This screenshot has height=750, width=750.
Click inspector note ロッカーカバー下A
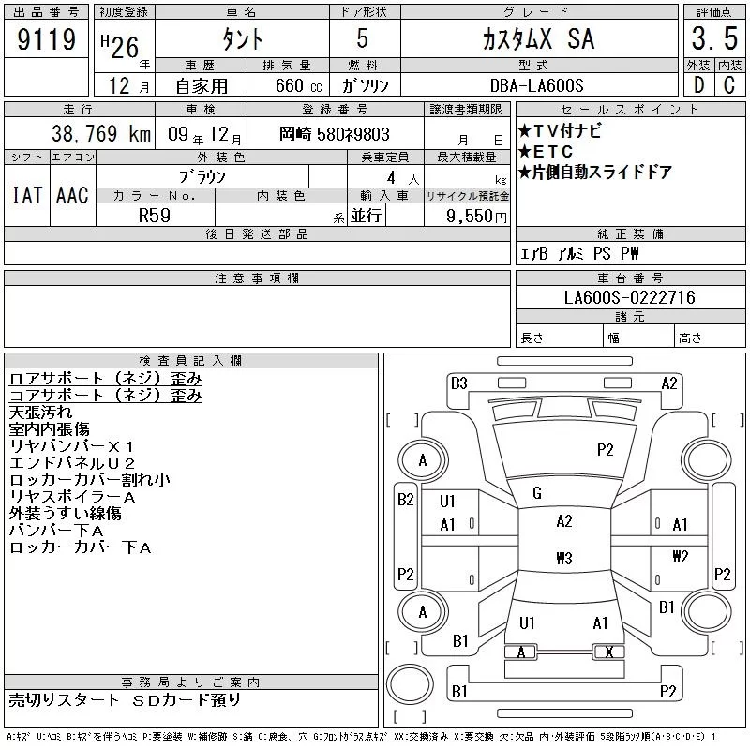[81, 547]
